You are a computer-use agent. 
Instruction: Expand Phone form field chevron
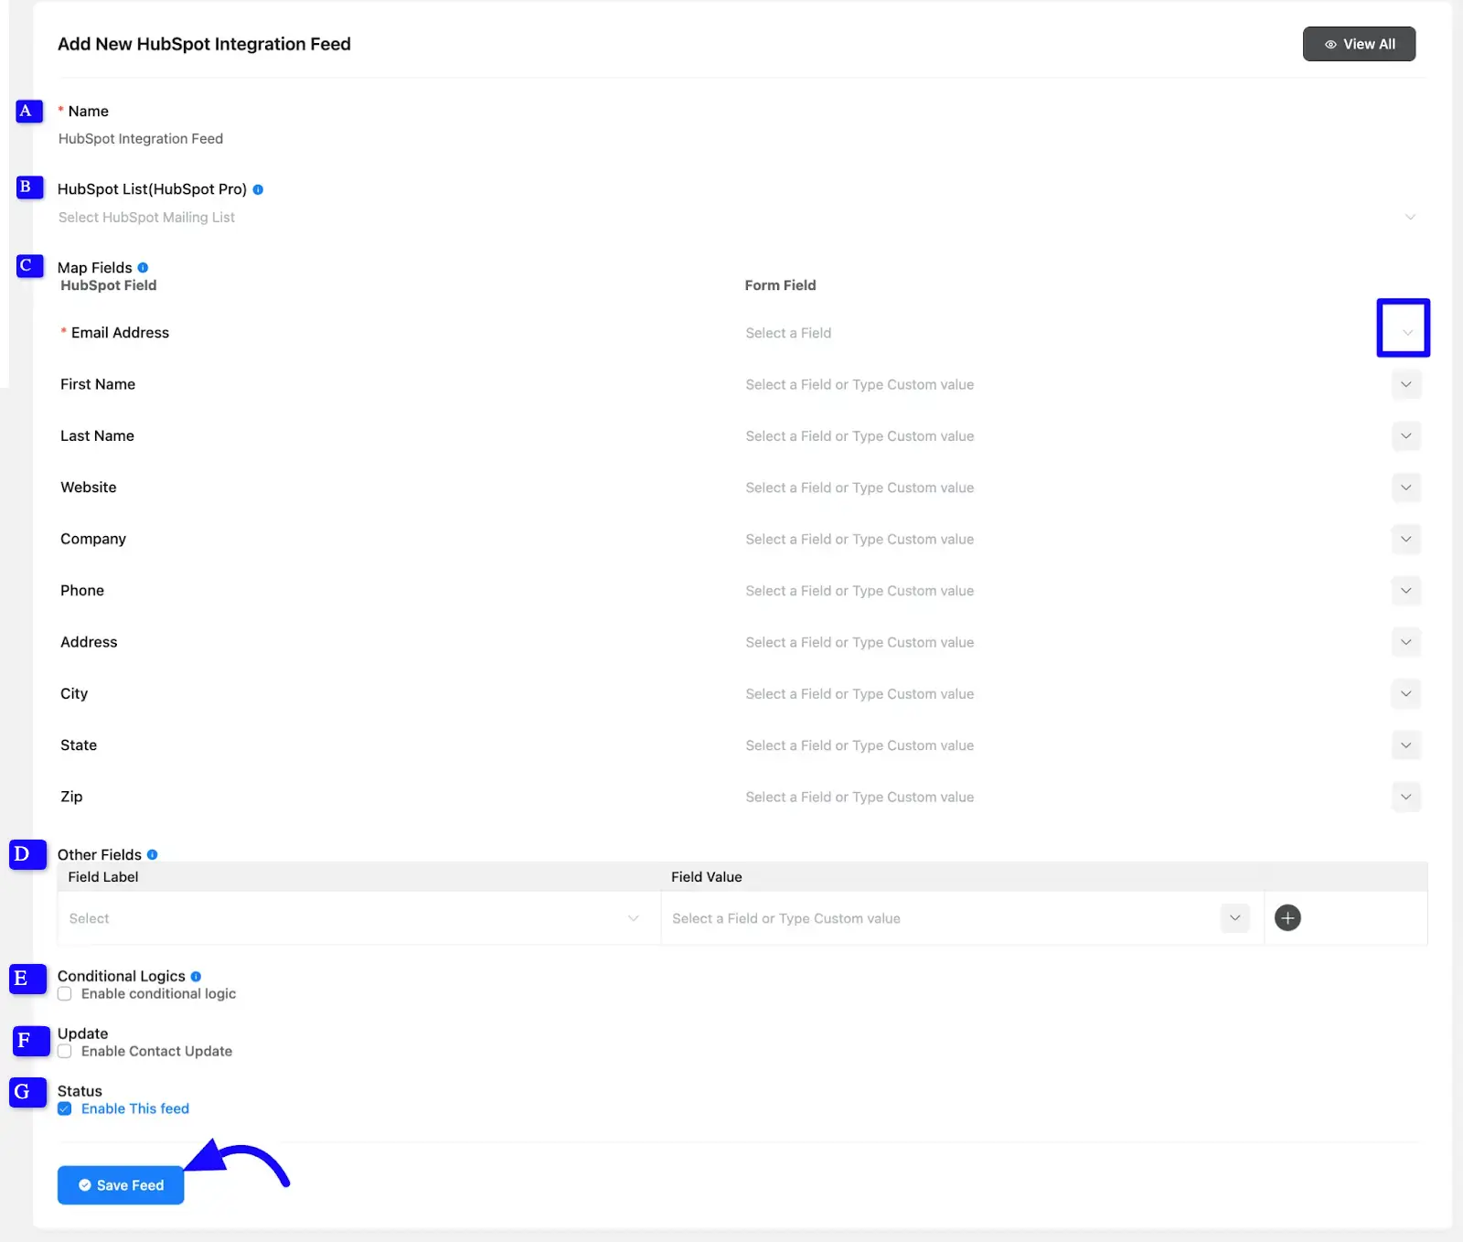click(1406, 591)
